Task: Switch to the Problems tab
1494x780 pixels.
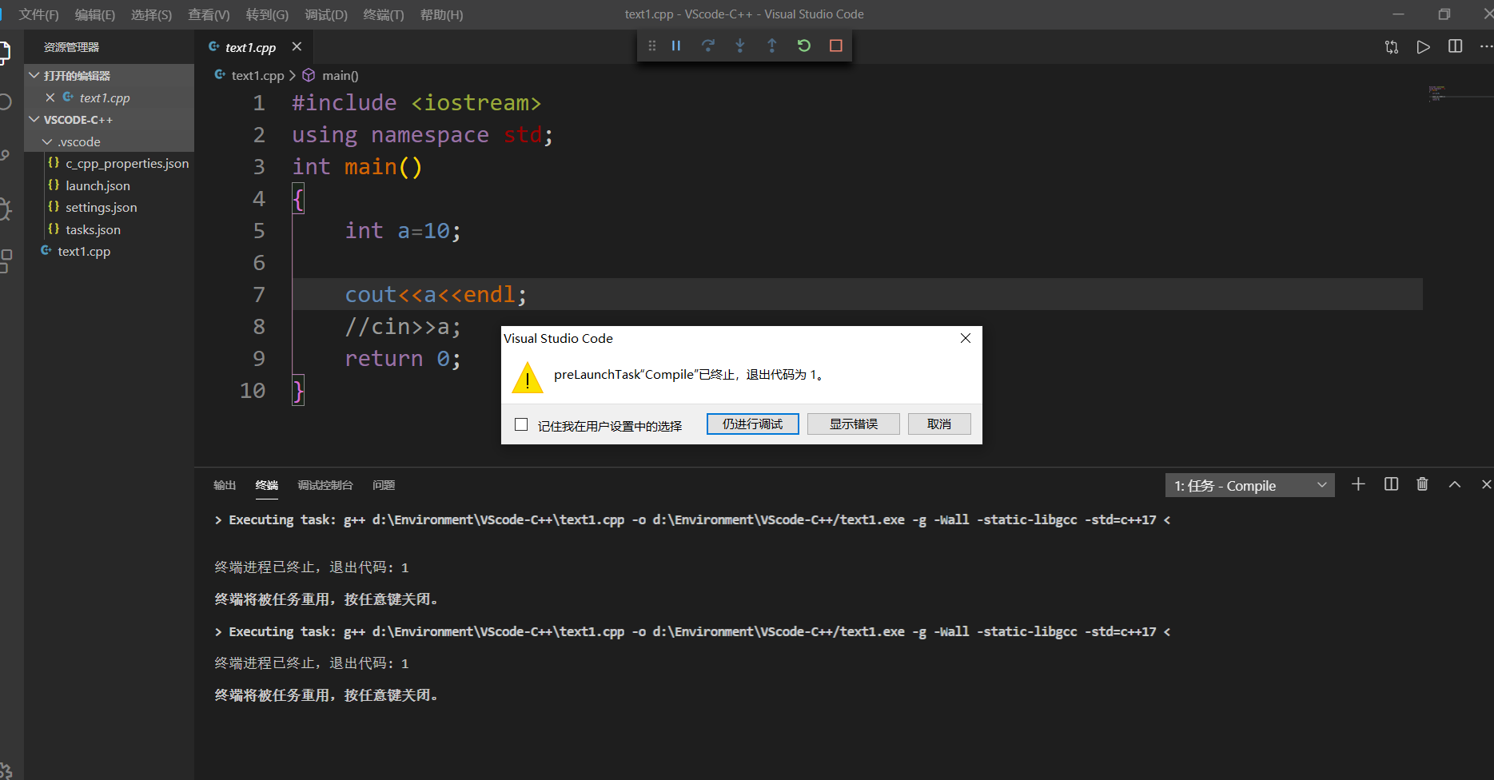Action: [384, 485]
